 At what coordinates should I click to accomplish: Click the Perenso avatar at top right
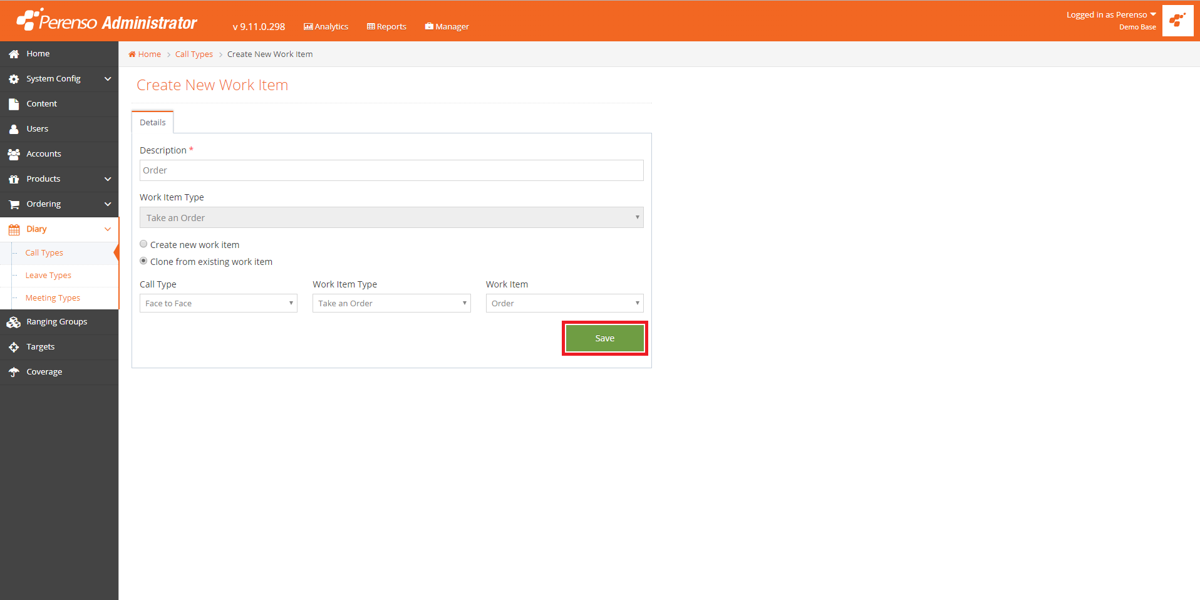click(x=1177, y=21)
